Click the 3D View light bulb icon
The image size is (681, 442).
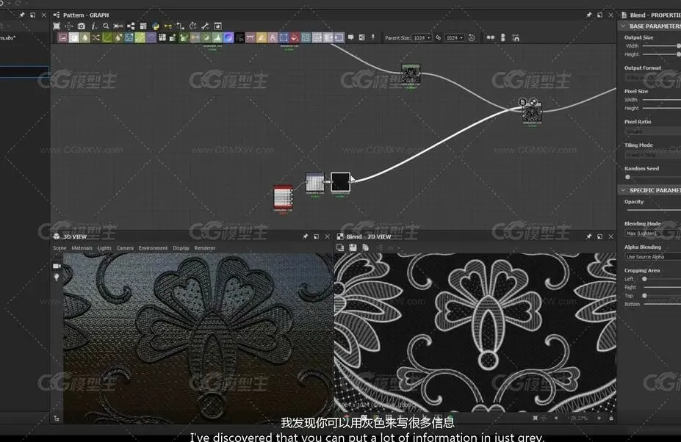click(x=57, y=277)
